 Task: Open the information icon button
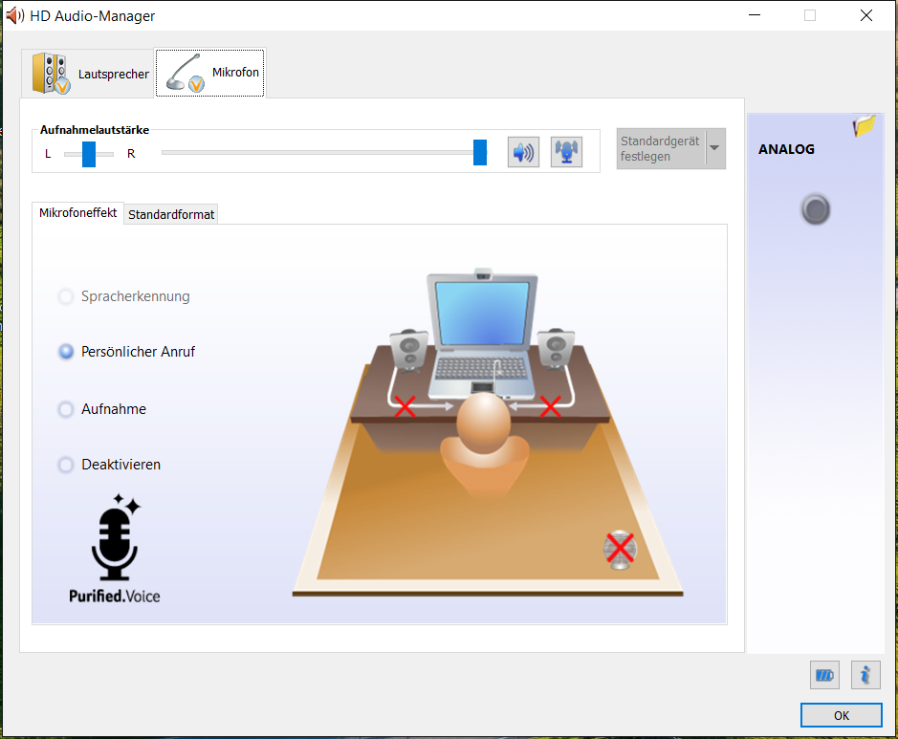[865, 676]
